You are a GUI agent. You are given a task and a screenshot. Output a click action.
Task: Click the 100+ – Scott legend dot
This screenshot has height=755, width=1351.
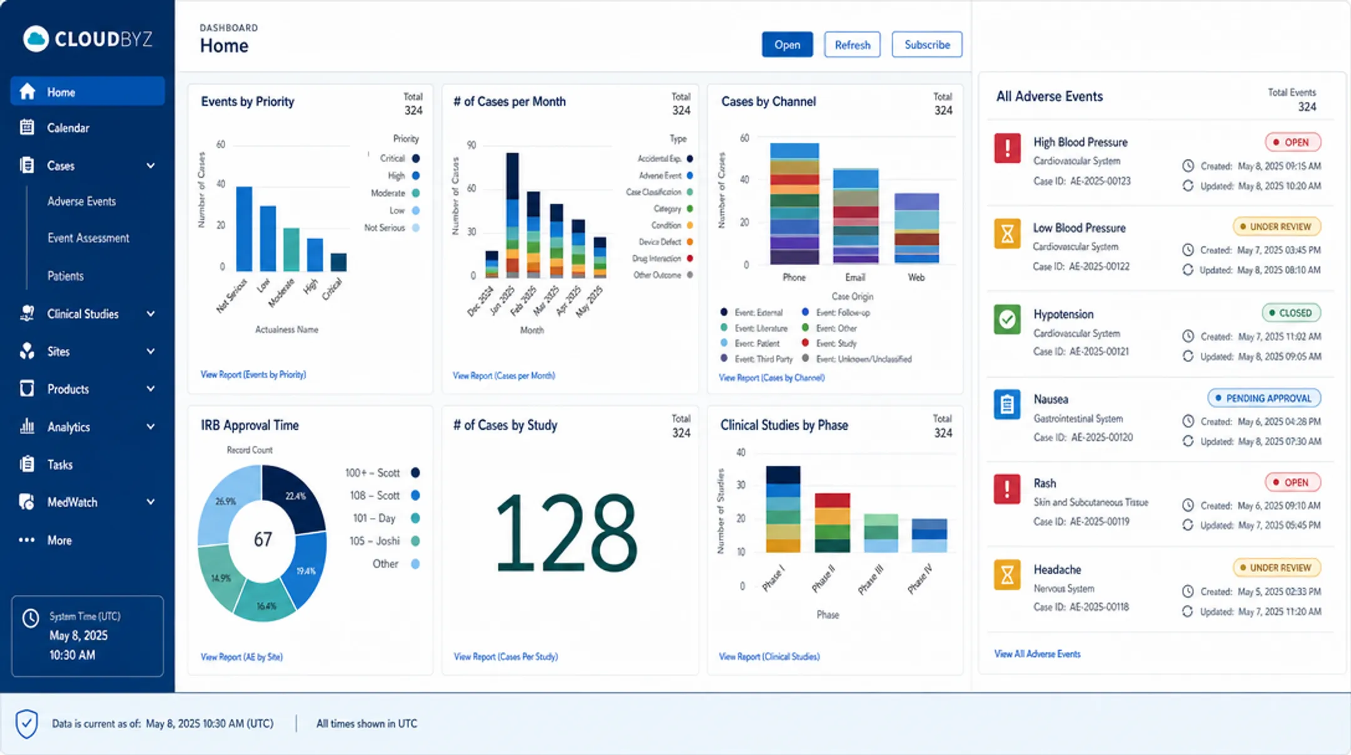415,473
